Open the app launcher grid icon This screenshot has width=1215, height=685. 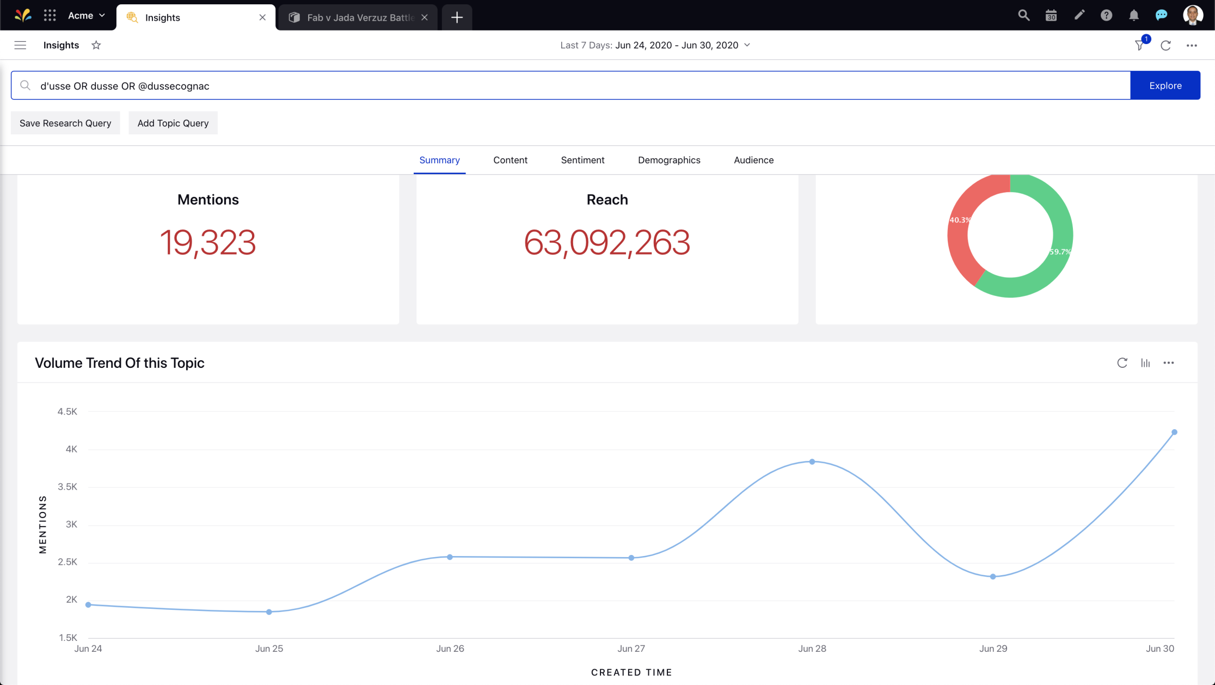click(x=50, y=16)
